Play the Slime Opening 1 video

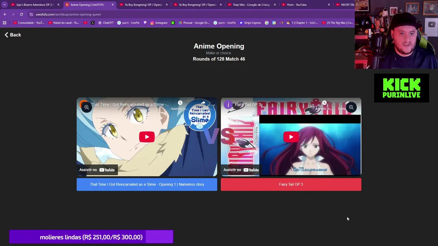click(x=147, y=137)
